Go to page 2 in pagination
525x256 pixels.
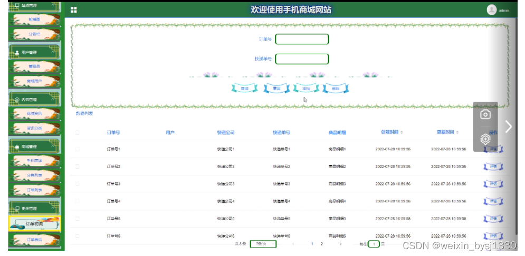click(322, 244)
